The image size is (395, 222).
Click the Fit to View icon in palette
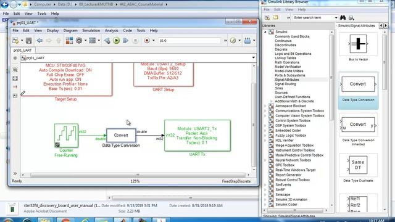coord(15,78)
